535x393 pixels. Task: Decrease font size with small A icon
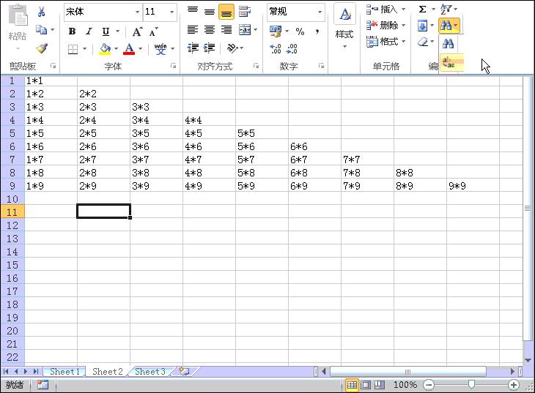click(153, 31)
